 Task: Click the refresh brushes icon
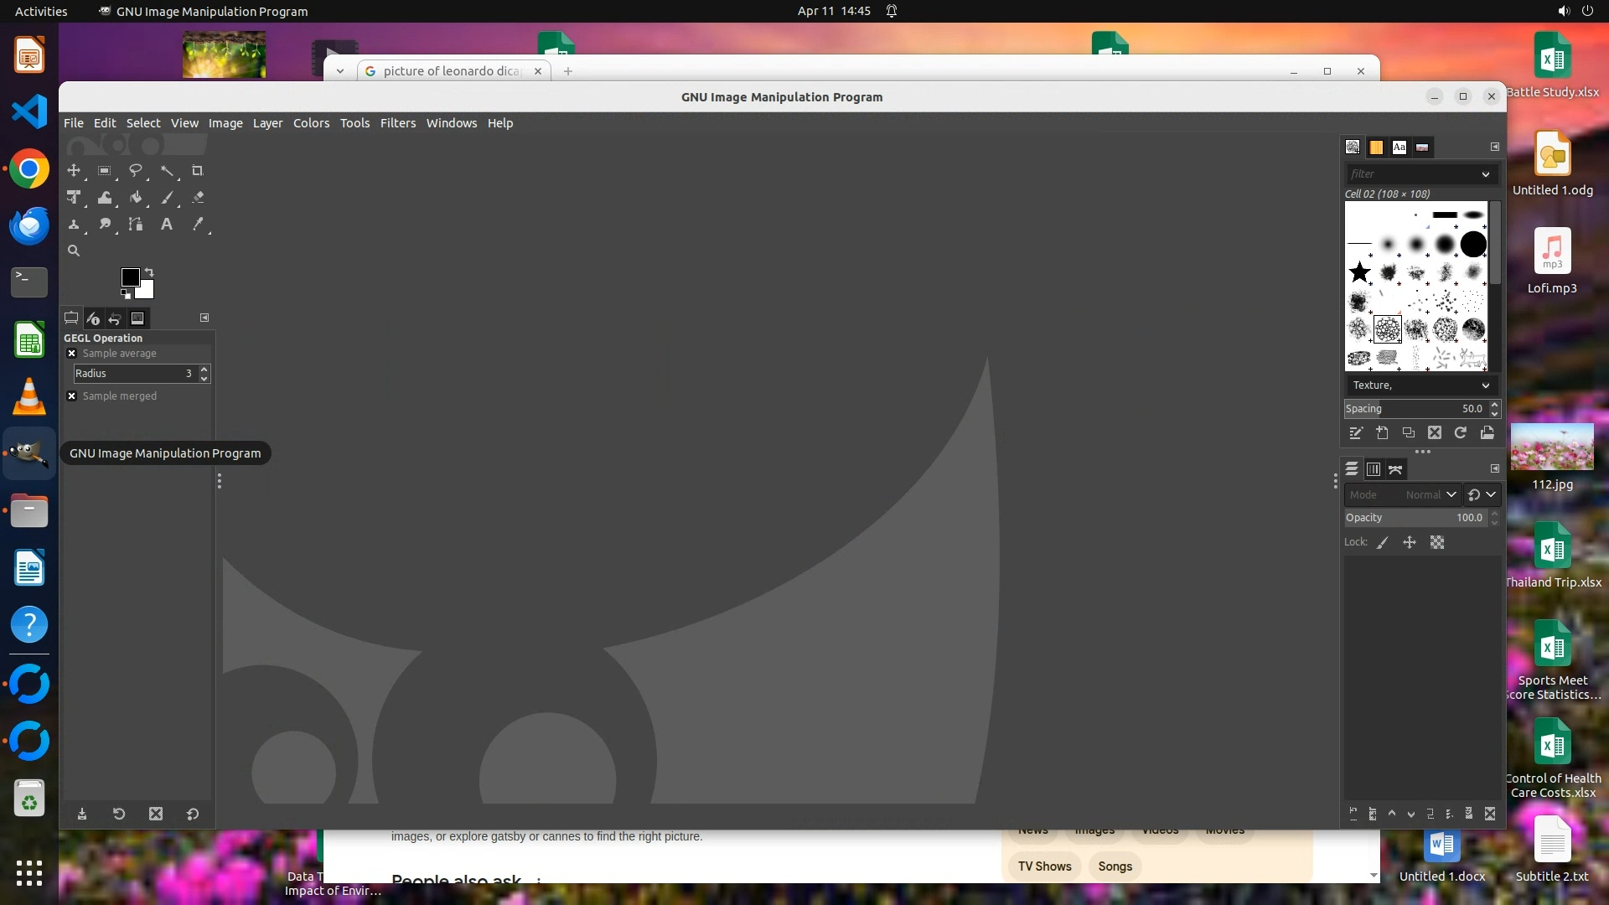pyautogui.click(x=1461, y=433)
